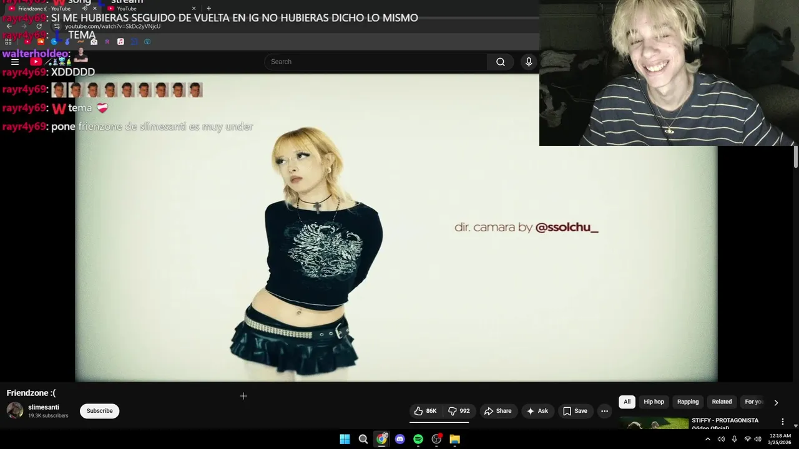The image size is (799, 449).
Task: Open YouTube bookmark in bookmarks bar
Action: 27,42
